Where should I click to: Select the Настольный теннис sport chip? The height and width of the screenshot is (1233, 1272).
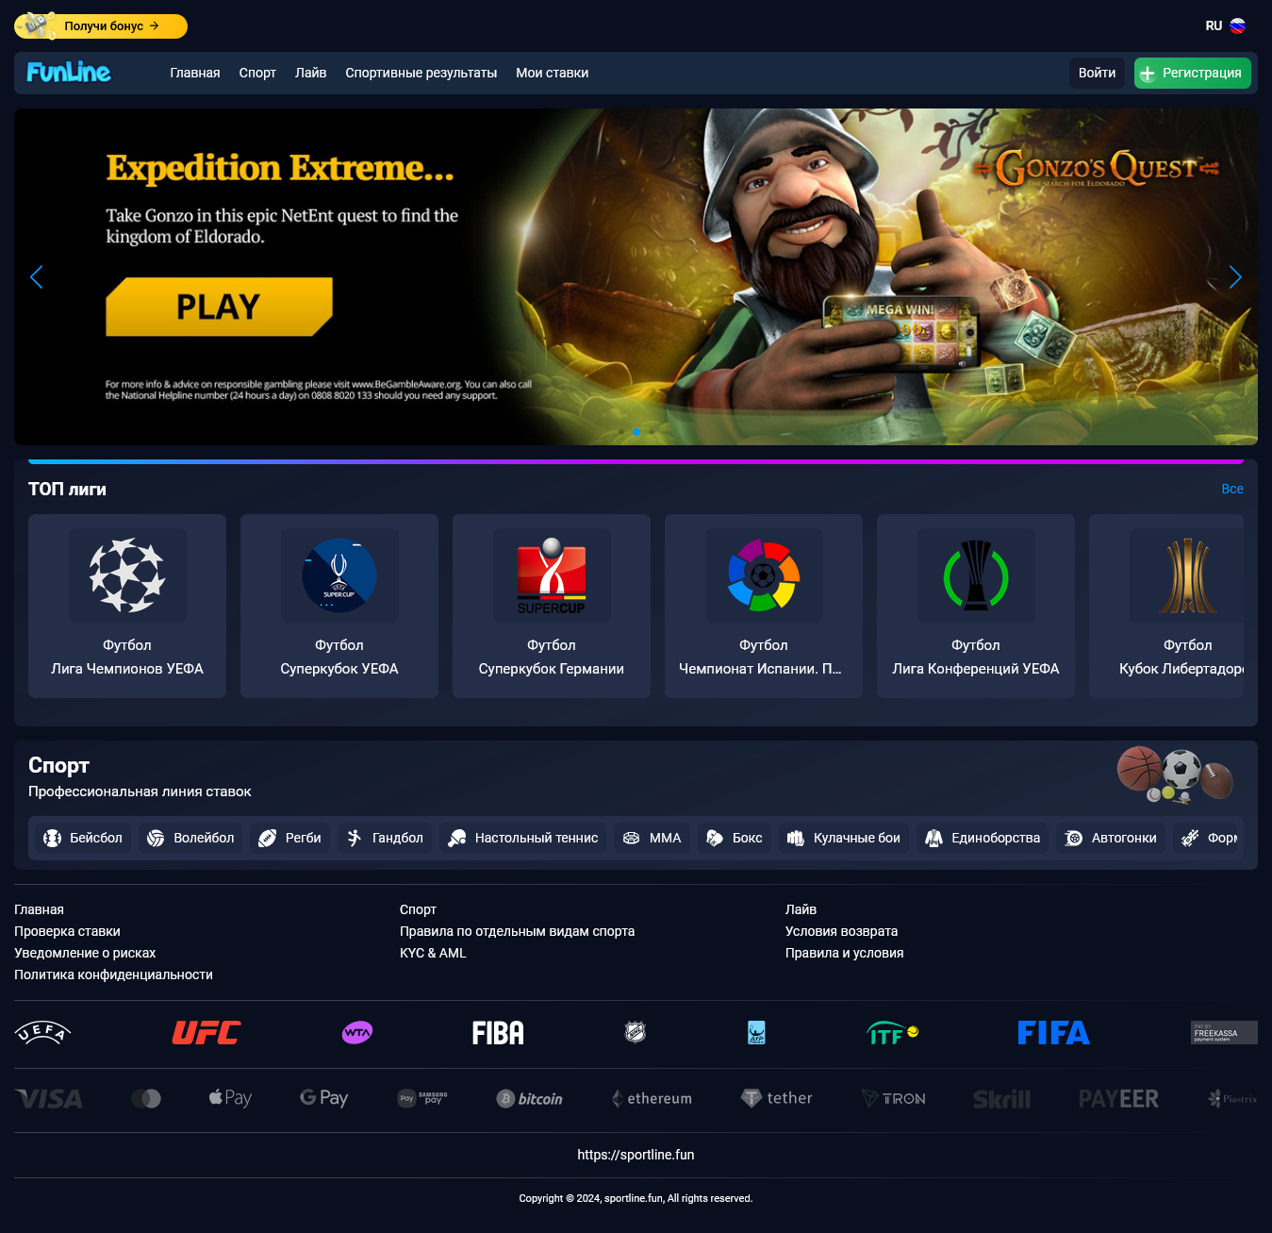523,838
